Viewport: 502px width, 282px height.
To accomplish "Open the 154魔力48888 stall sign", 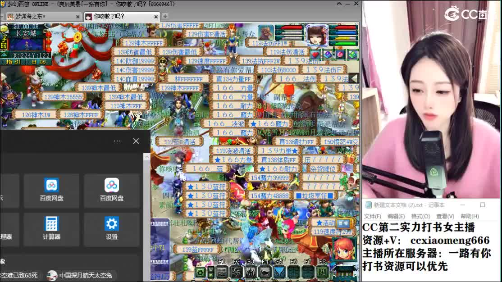I will click(x=269, y=196).
